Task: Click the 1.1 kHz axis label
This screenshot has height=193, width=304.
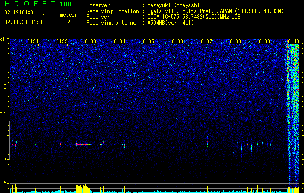Action: [x=4, y=63]
